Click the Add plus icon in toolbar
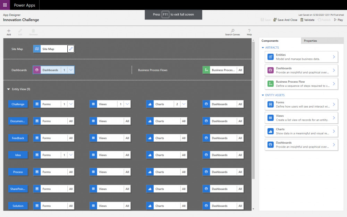347x217 pixels. [9, 31]
